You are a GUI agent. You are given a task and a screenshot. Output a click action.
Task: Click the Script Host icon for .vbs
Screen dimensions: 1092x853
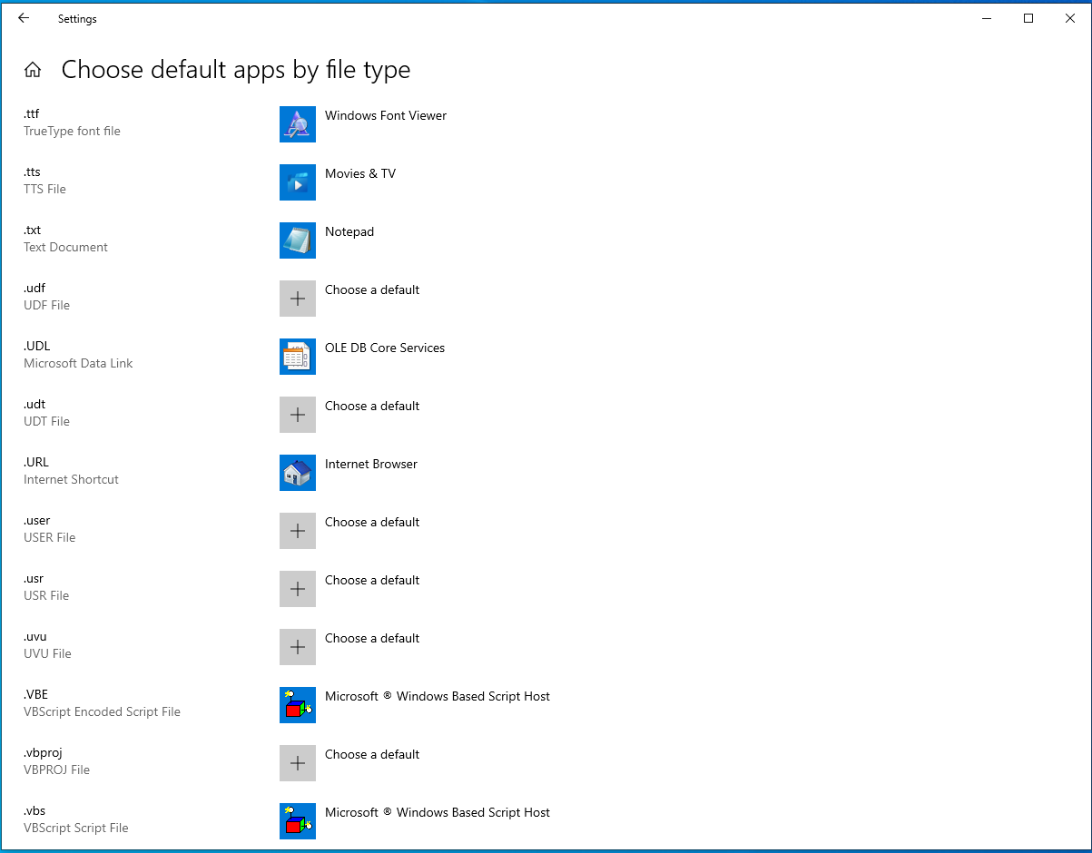coord(298,821)
